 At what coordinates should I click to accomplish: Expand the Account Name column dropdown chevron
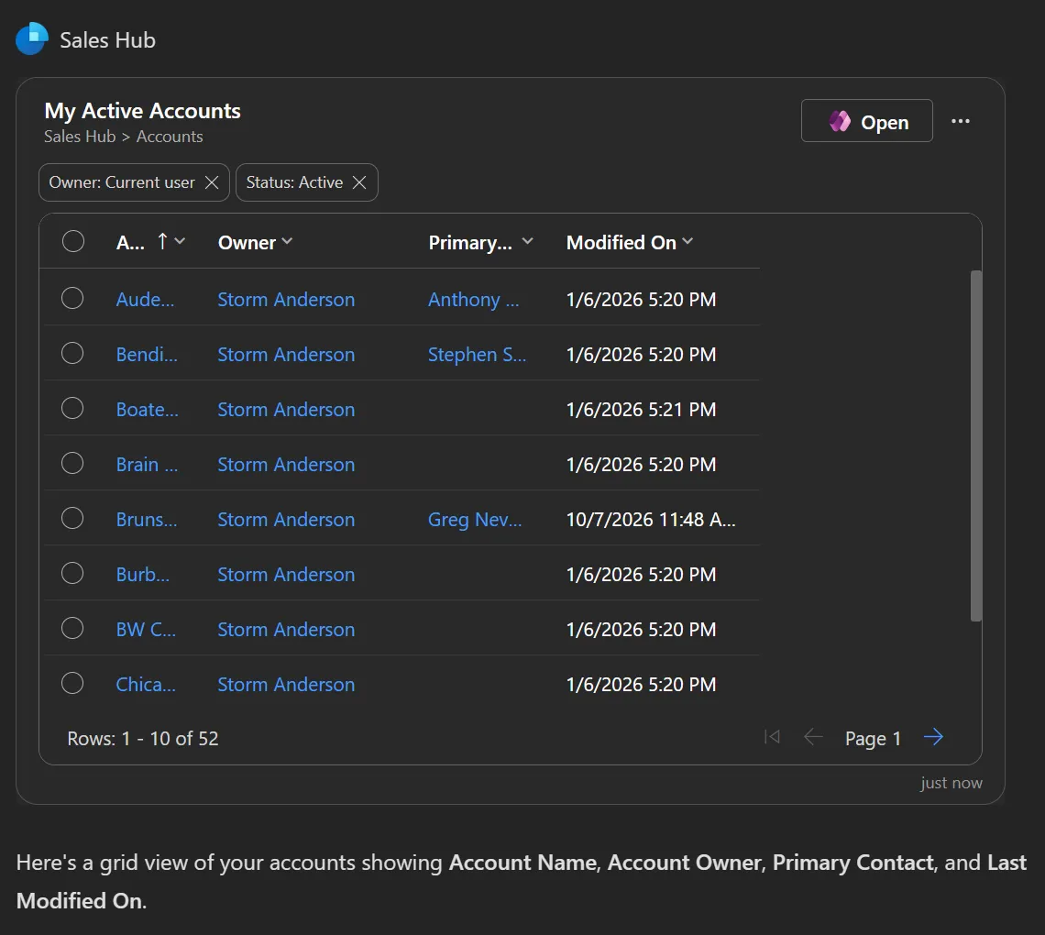180,241
